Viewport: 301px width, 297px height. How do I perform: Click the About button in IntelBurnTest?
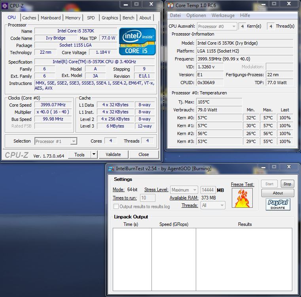click(278, 193)
